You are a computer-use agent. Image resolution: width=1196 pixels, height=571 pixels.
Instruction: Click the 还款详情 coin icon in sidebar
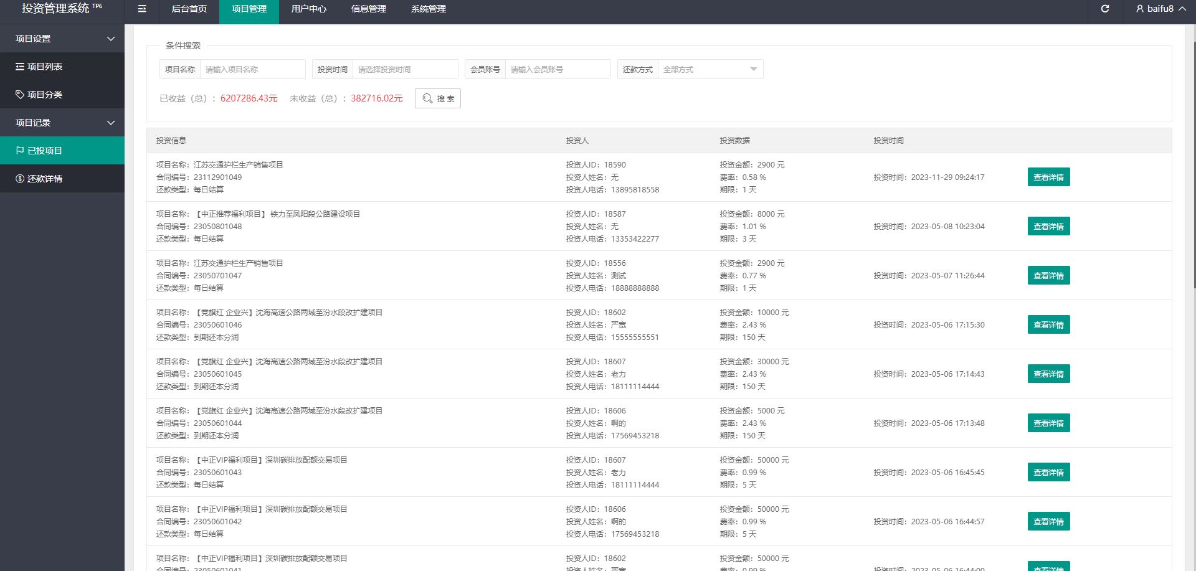coord(20,179)
